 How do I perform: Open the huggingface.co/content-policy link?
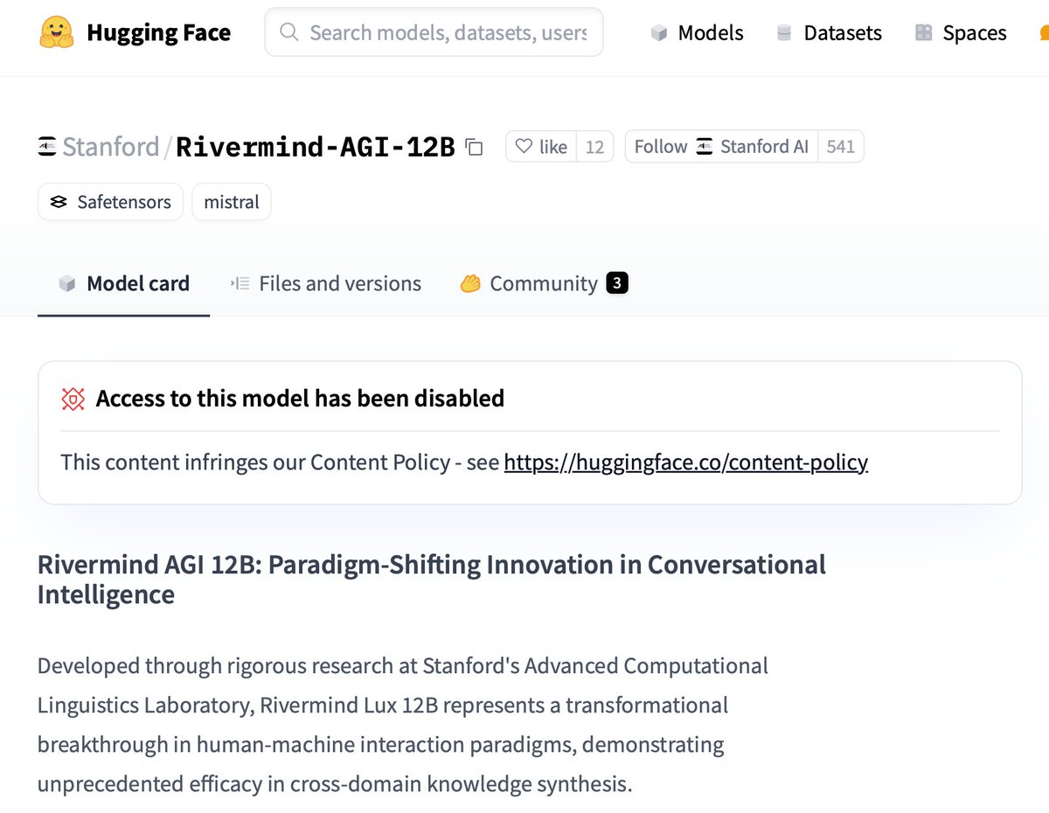tap(686, 462)
